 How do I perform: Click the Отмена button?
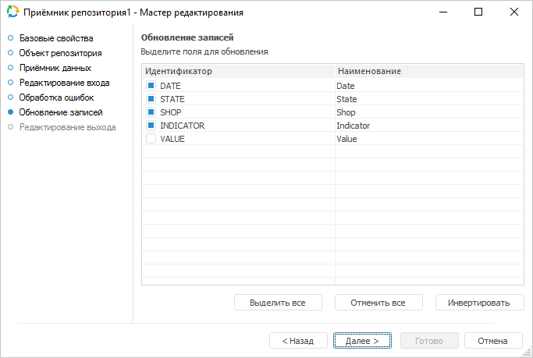(x=493, y=341)
